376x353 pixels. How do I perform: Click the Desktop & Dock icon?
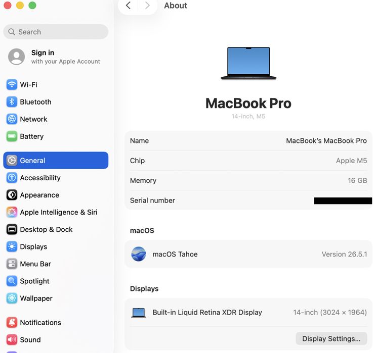[12, 229]
